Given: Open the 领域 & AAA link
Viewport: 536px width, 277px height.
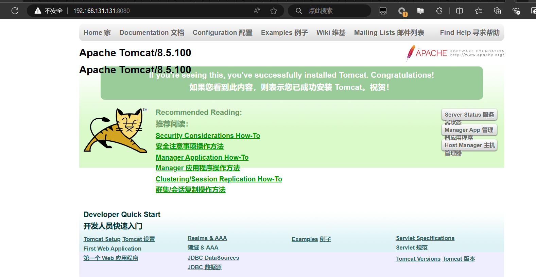Looking at the screenshot, I should [203, 248].
